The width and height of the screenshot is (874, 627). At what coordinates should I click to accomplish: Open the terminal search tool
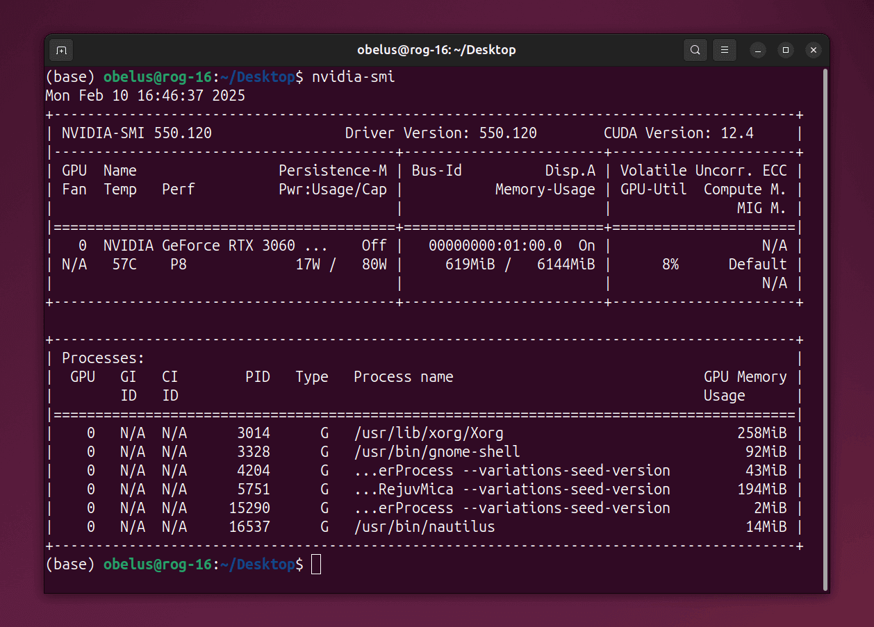click(695, 50)
